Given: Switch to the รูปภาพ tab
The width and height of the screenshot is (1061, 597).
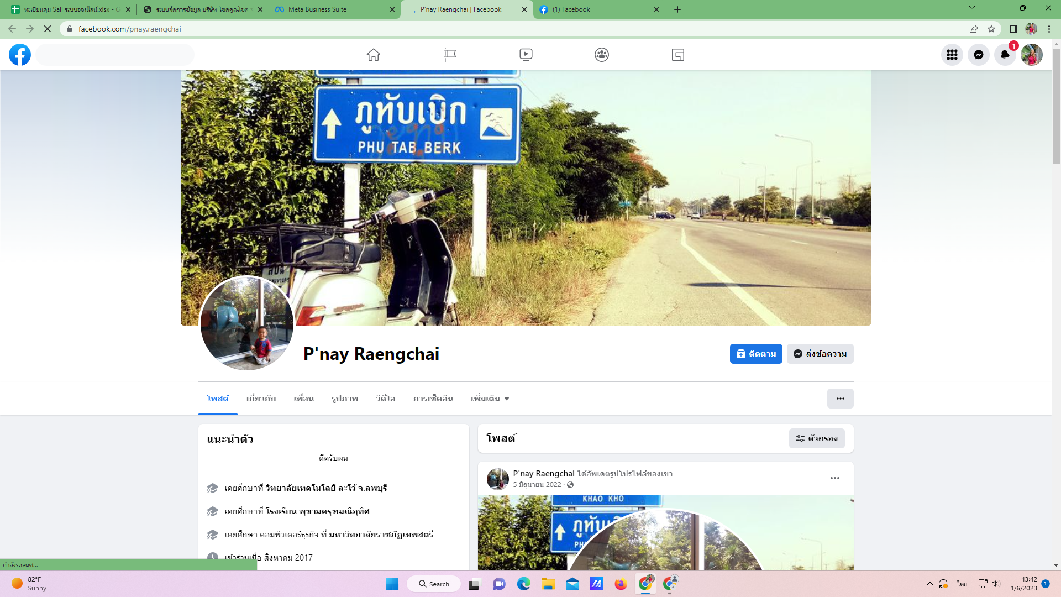Looking at the screenshot, I should [x=345, y=399].
